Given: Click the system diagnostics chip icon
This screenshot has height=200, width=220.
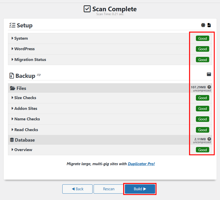Looking at the screenshot, I should 203,25.
